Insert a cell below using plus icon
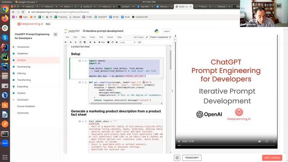This screenshot has width=288, height=162. 71,42
